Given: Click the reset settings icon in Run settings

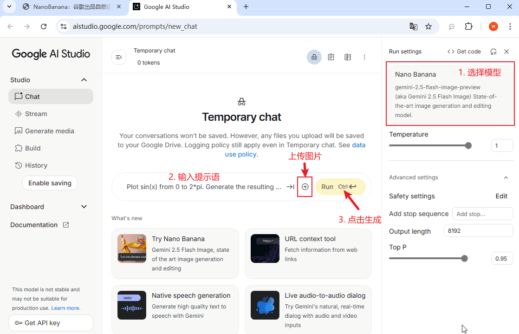Looking at the screenshot, I should (x=493, y=52).
